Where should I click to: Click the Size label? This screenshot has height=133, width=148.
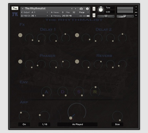tap(117, 124)
